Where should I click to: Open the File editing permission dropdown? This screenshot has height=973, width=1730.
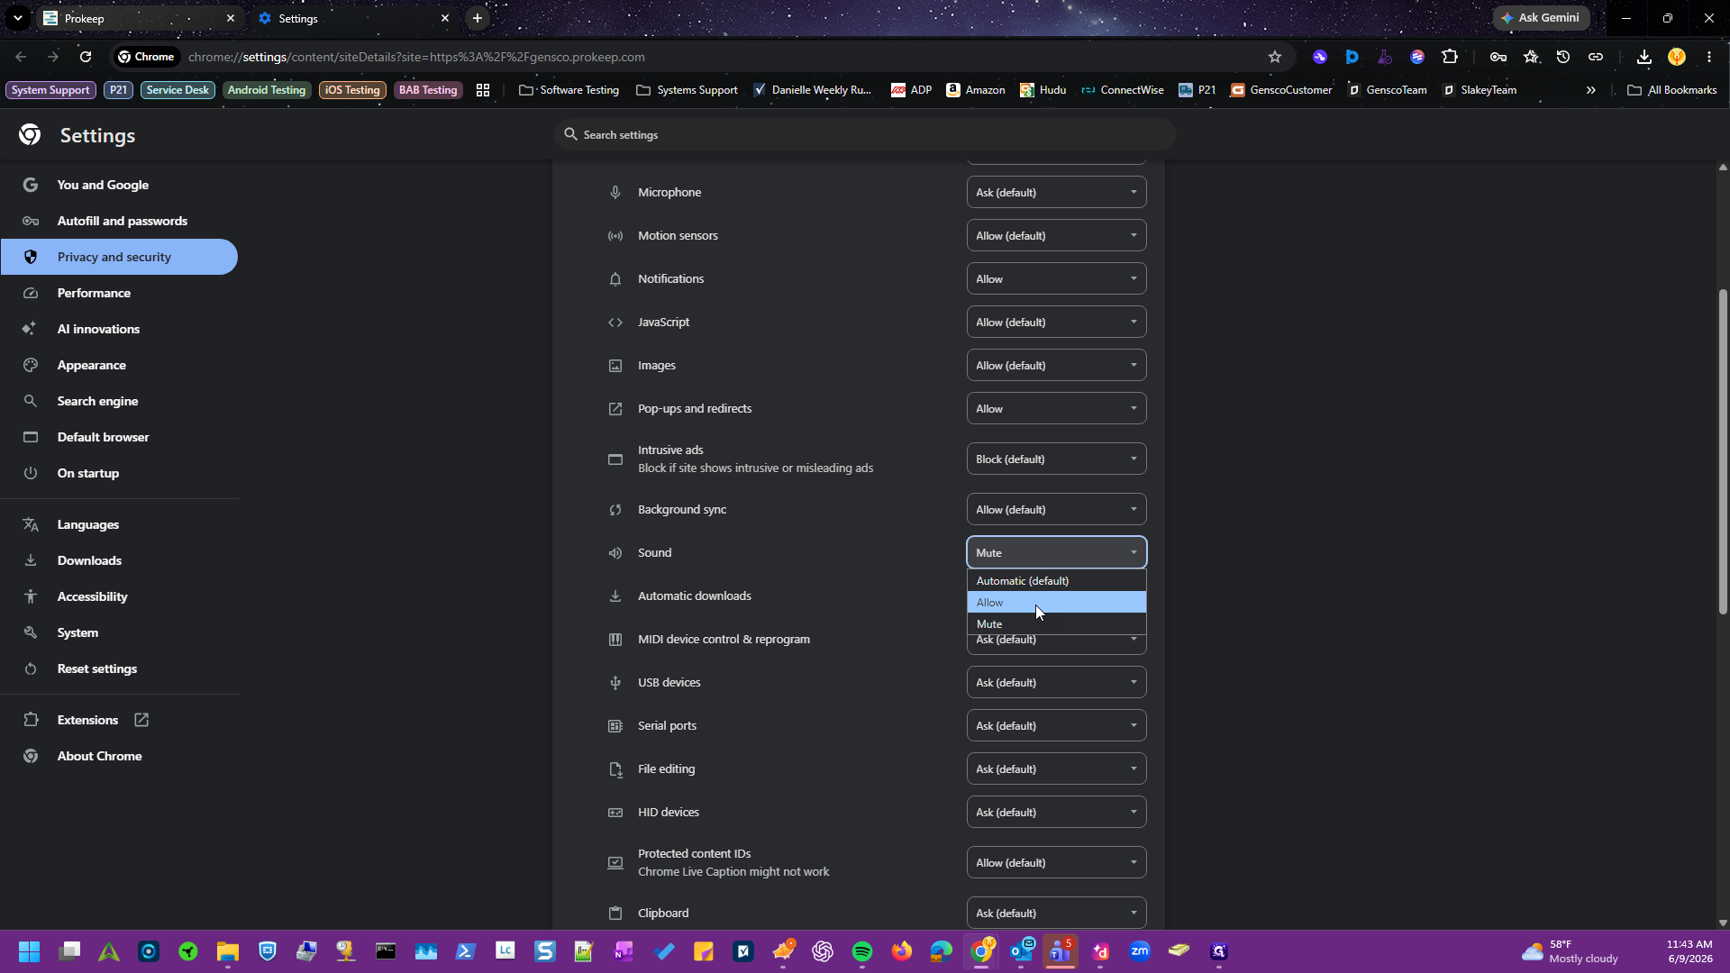click(1057, 769)
